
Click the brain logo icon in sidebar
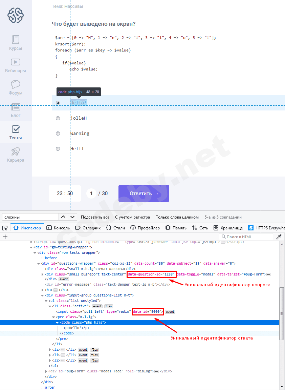pos(16,15)
